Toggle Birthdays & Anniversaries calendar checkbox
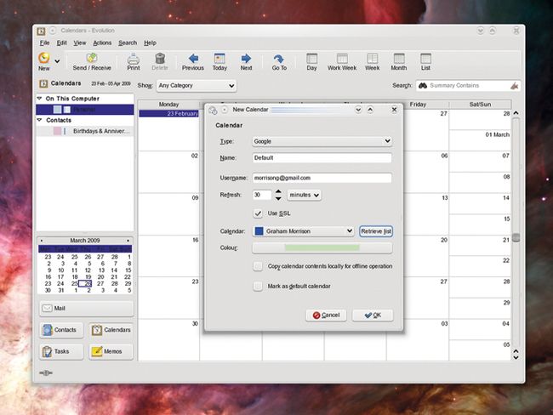 pyautogui.click(x=65, y=131)
